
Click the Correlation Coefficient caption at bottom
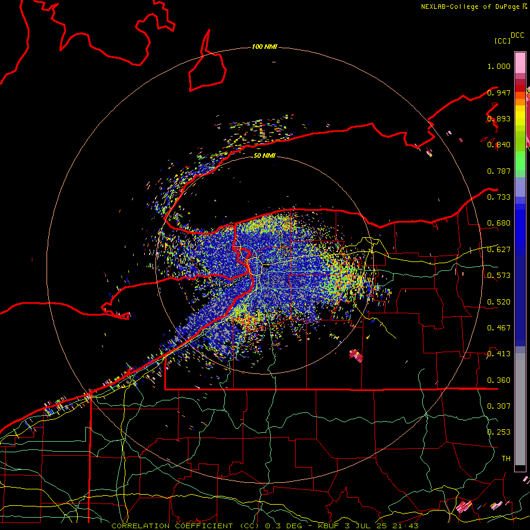pos(265,526)
